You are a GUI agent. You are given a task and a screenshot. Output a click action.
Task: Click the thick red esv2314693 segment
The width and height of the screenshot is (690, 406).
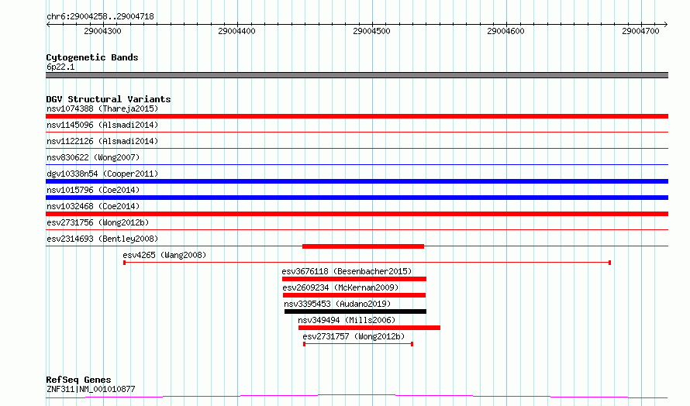tap(363, 246)
